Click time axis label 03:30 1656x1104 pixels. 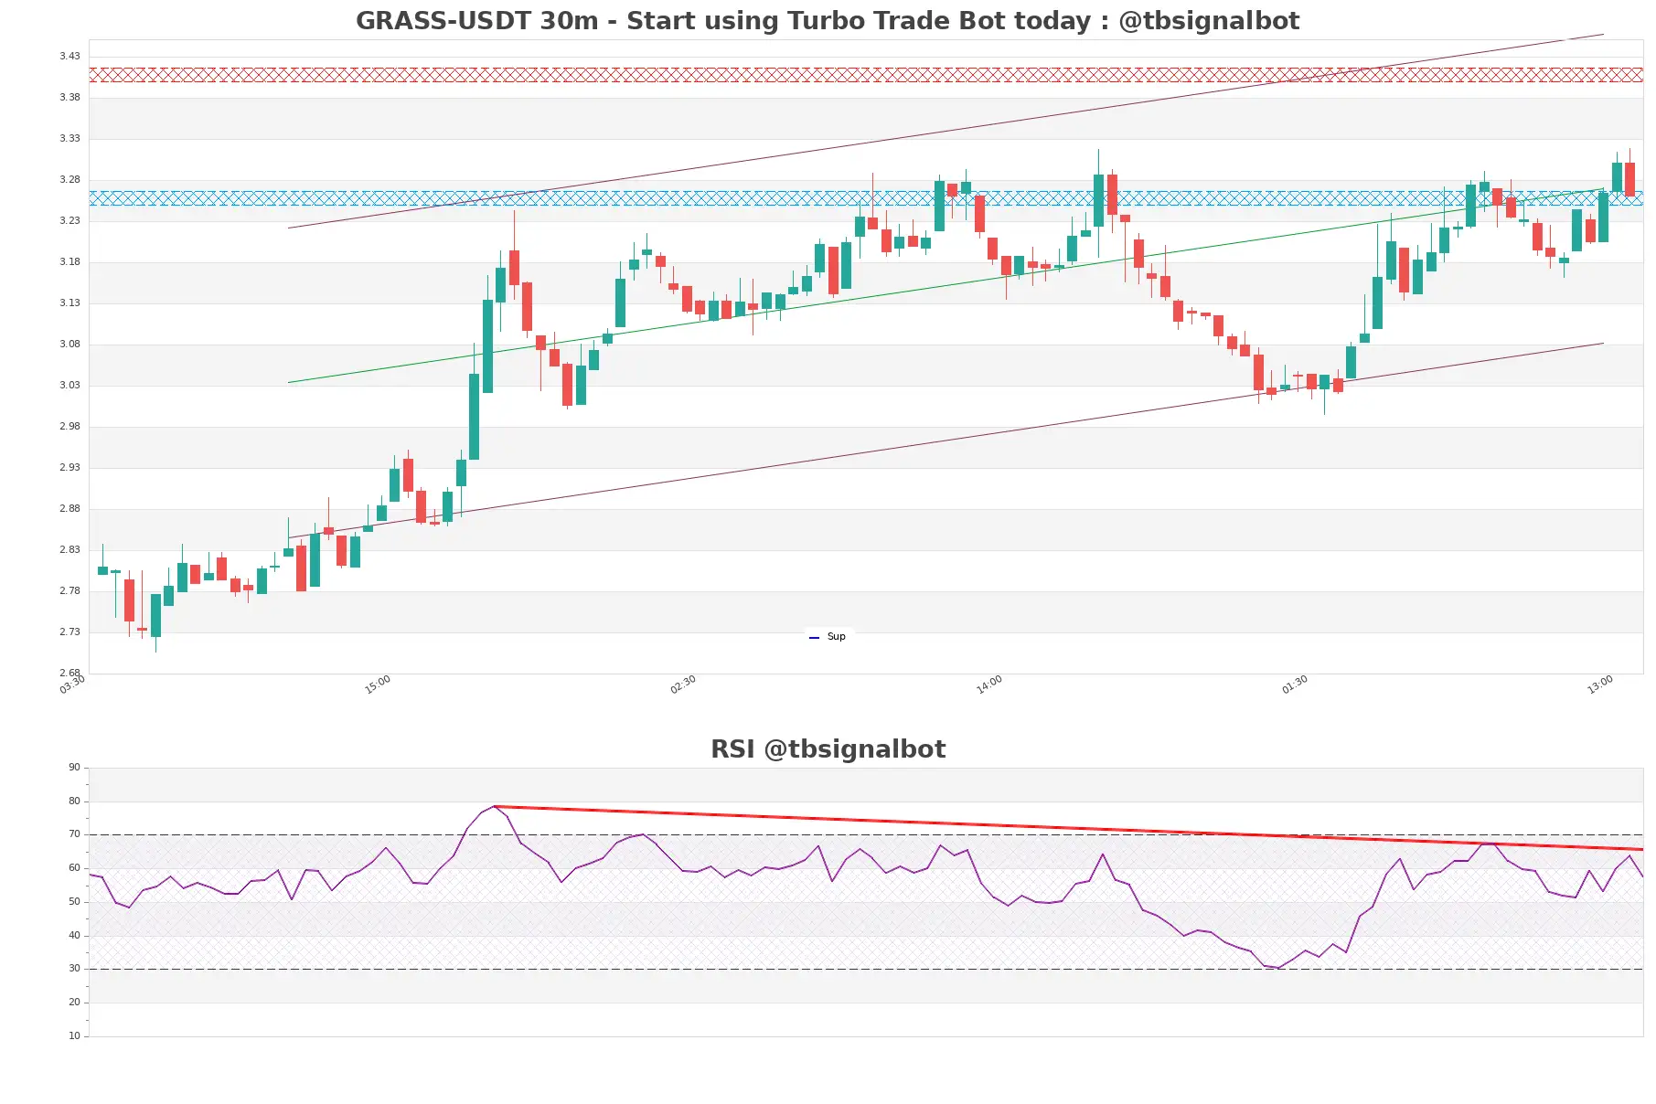click(x=72, y=685)
